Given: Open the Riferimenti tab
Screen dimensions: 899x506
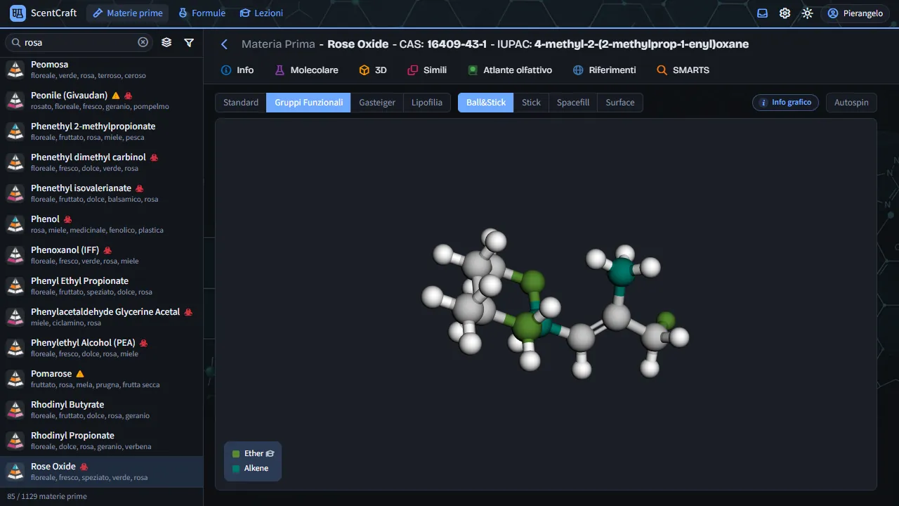Looking at the screenshot, I should [x=605, y=70].
